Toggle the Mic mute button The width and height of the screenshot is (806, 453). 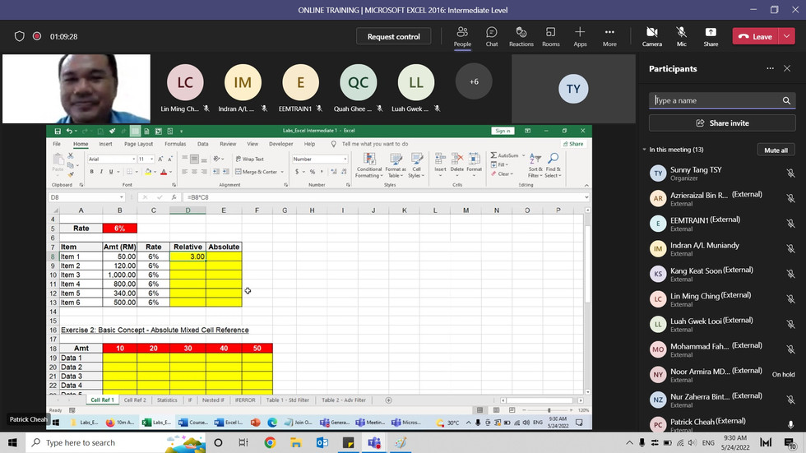tap(681, 36)
